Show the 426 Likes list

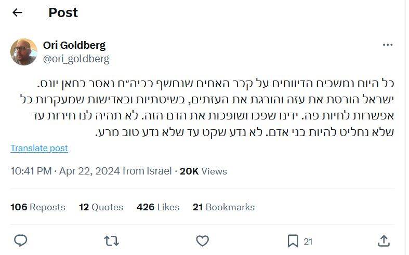[x=158, y=207]
